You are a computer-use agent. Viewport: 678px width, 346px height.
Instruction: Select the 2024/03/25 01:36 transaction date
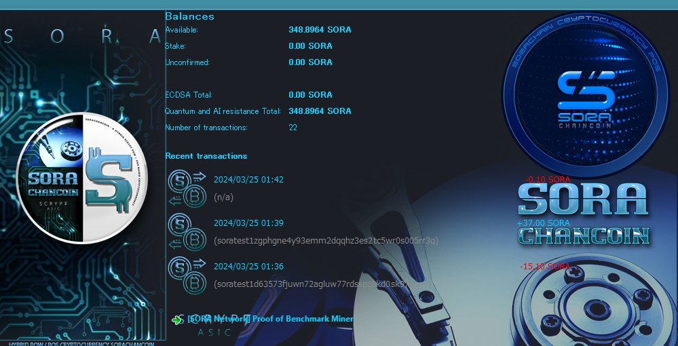click(x=248, y=267)
